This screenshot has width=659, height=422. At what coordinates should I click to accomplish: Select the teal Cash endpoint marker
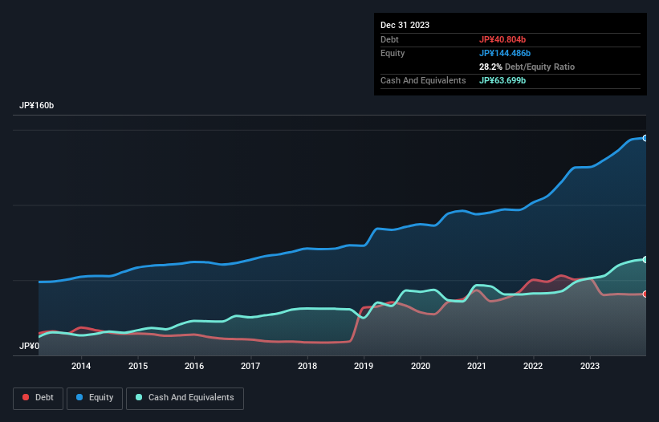(645, 259)
